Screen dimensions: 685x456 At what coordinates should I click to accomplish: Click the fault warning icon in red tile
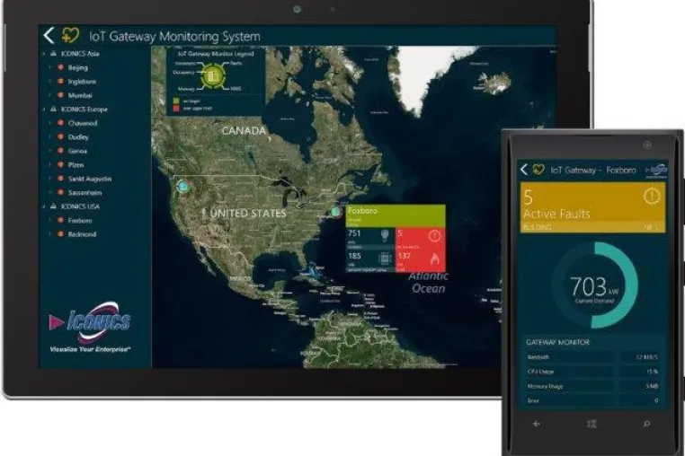pos(434,236)
